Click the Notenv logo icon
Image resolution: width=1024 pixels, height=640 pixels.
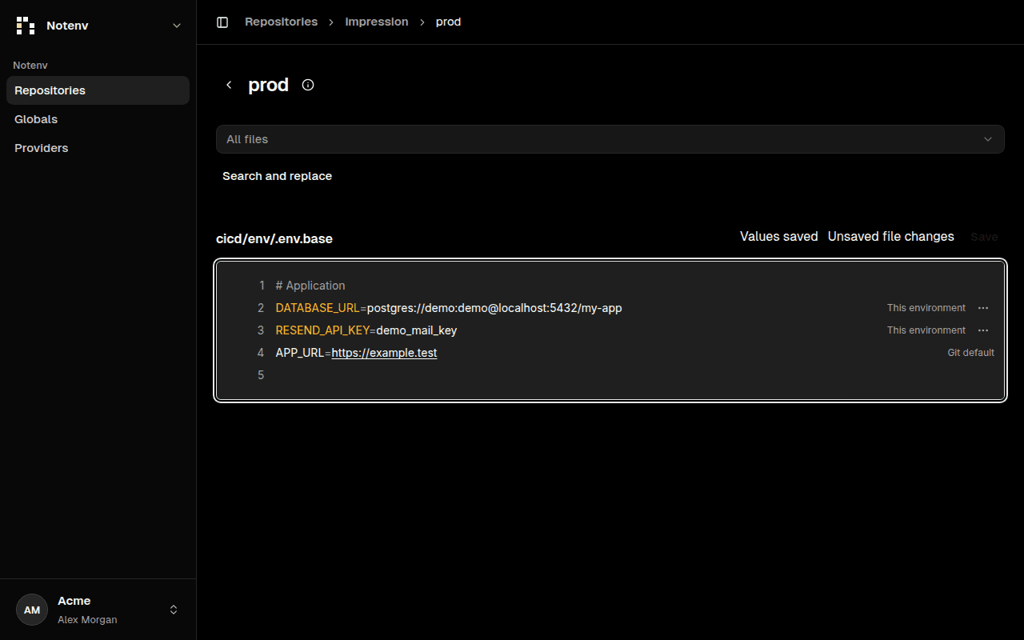26,26
